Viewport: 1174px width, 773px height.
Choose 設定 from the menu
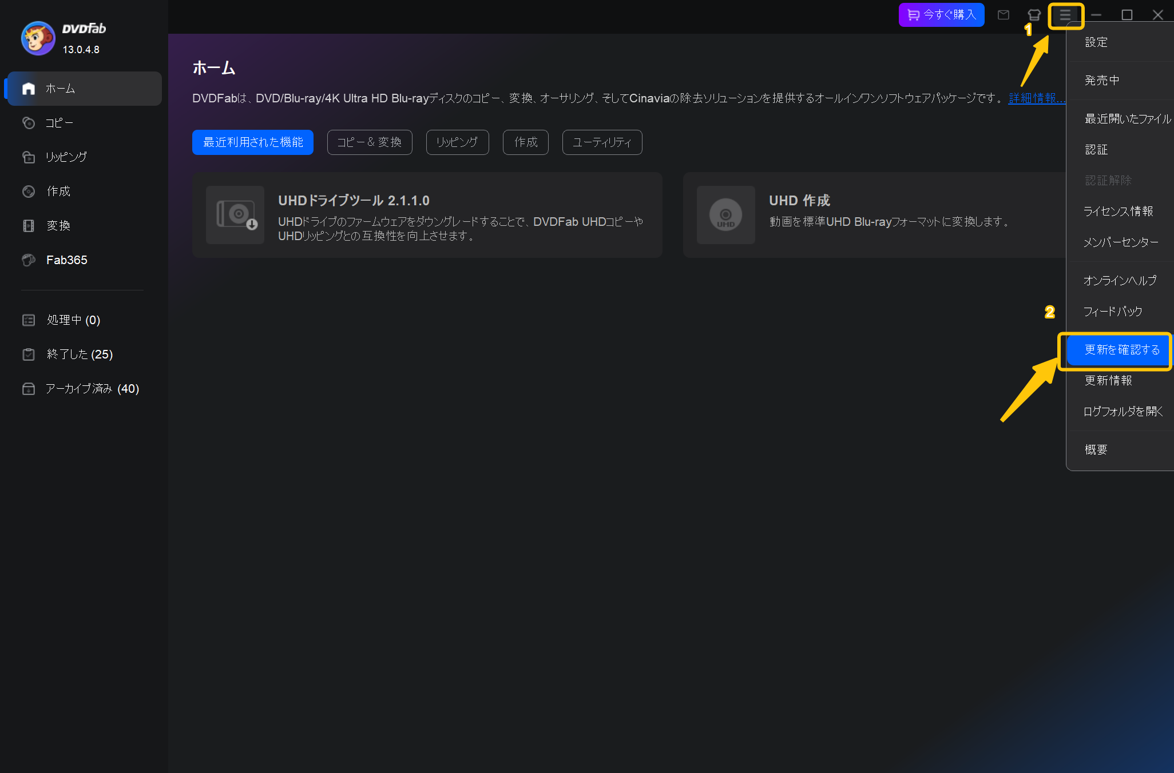coord(1120,42)
